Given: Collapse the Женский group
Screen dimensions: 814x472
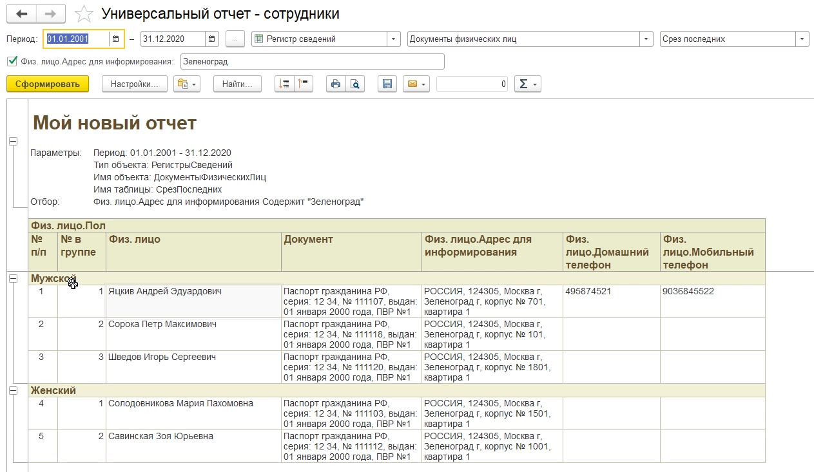Looking at the screenshot, I should click(13, 390).
